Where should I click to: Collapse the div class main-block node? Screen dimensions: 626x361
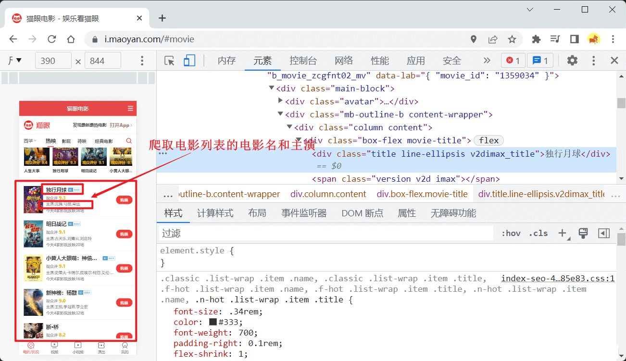coord(272,88)
